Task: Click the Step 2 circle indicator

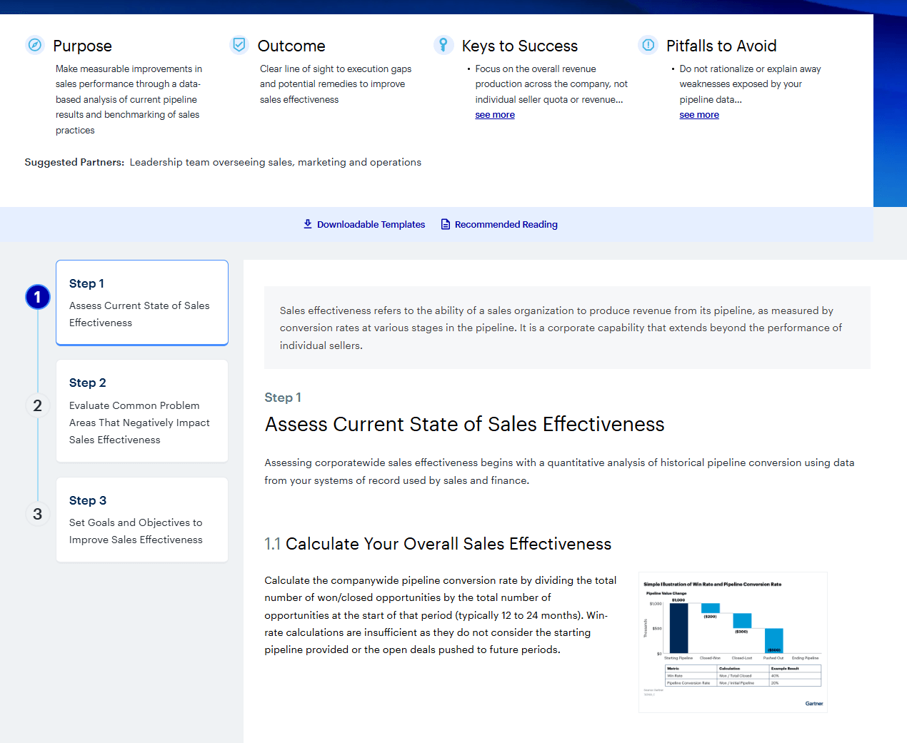Action: [37, 405]
